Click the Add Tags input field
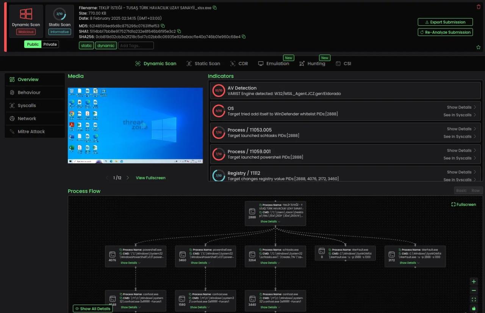The height and width of the screenshot is (313, 485). point(136,45)
